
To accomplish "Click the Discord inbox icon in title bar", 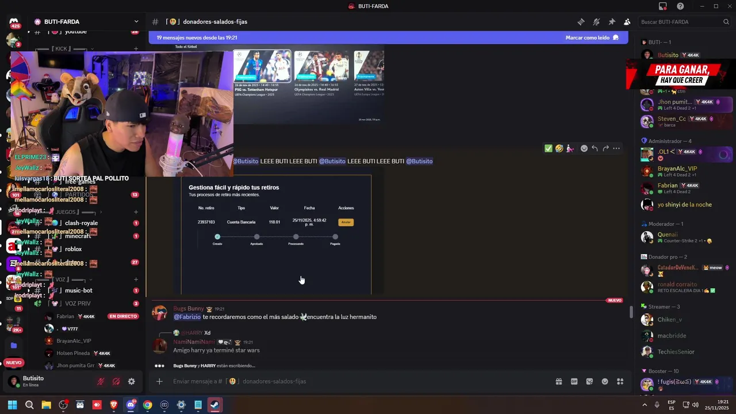I will [663, 6].
